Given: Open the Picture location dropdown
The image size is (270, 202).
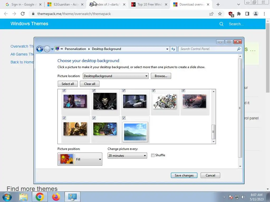Looking at the screenshot, I should pyautogui.click(x=116, y=76).
